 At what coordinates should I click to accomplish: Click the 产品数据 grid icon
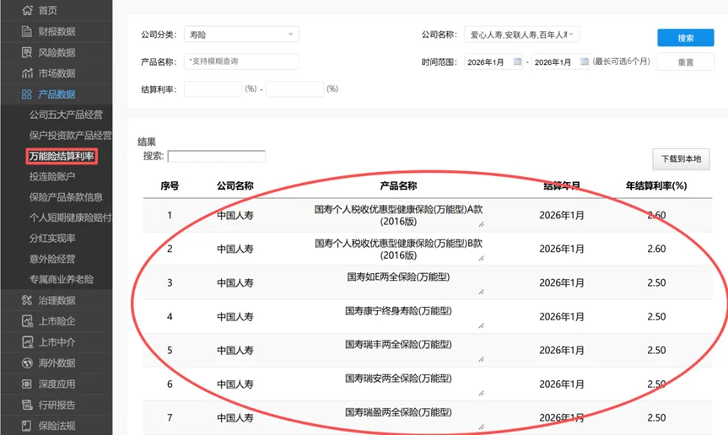click(x=27, y=94)
